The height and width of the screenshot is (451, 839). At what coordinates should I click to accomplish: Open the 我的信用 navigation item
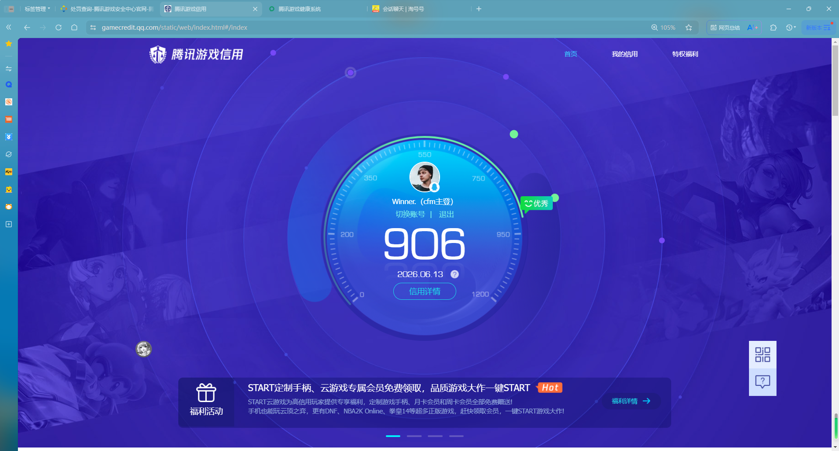[625, 54]
